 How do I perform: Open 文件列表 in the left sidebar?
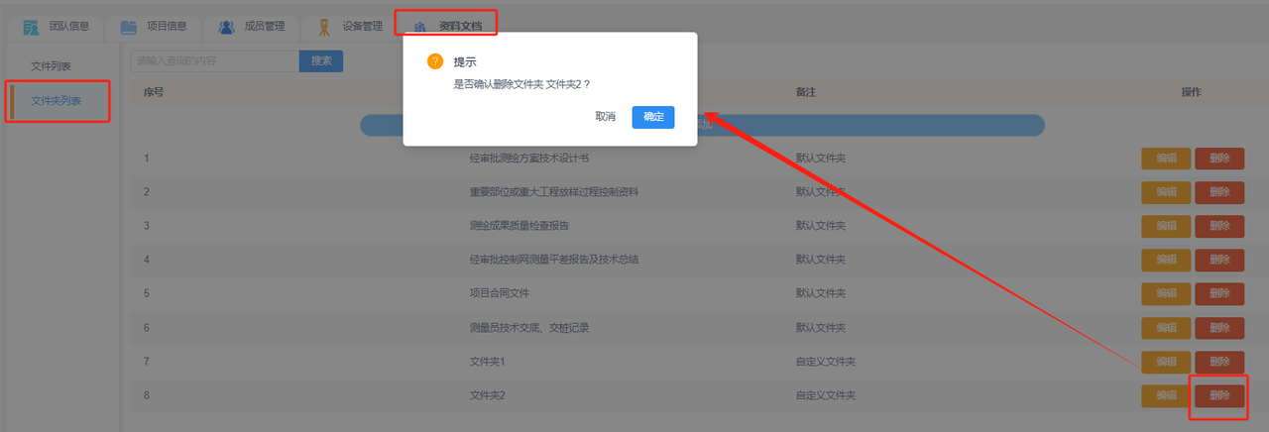pyautogui.click(x=51, y=66)
